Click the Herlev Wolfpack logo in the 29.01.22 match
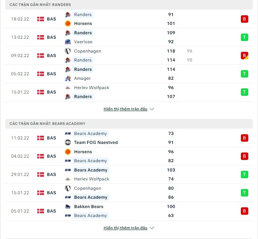Viewport: 258px width, 239px height. [68, 179]
